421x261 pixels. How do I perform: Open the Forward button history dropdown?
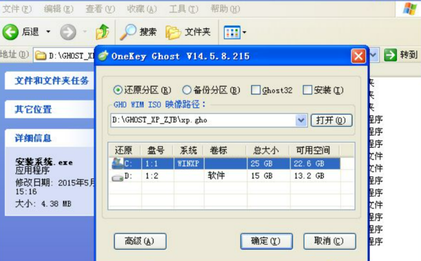(85, 32)
